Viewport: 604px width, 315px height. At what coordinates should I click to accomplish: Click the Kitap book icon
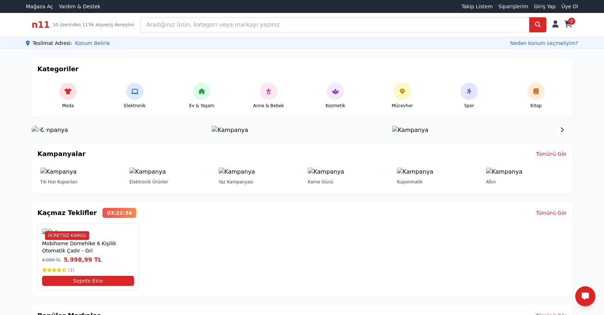click(x=536, y=91)
